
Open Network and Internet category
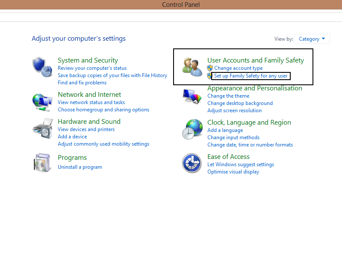click(89, 94)
